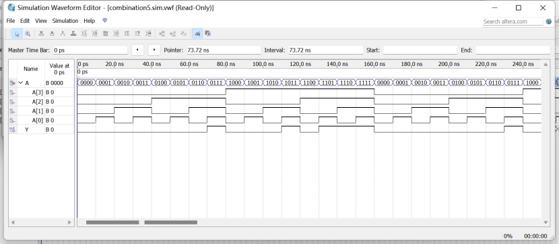This screenshot has height=244, width=559.
Task: Run Functional Simulation from toolbar
Action: pyautogui.click(x=162, y=34)
